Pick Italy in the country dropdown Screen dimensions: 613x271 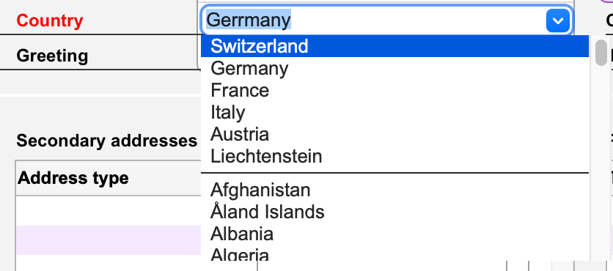394,112
